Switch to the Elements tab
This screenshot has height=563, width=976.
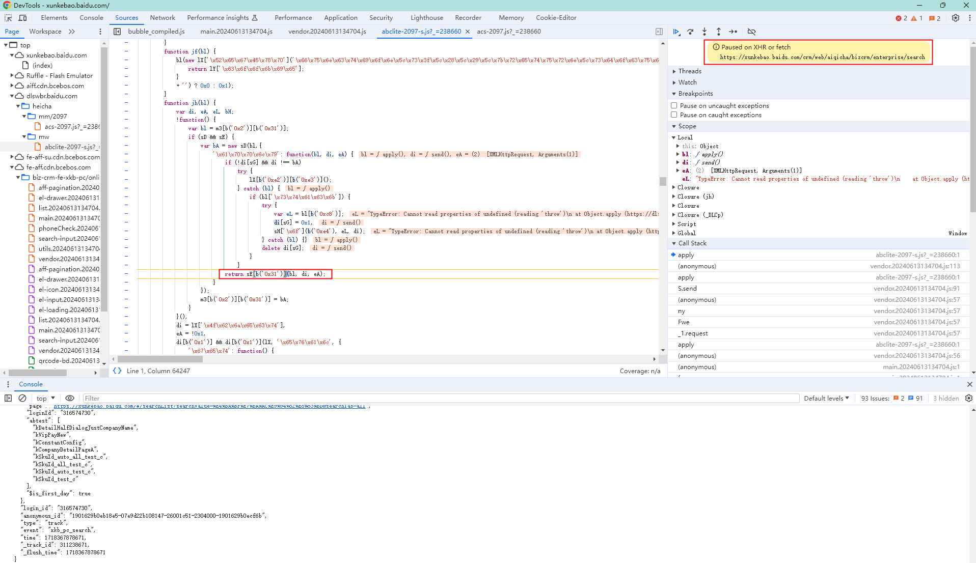pos(54,18)
